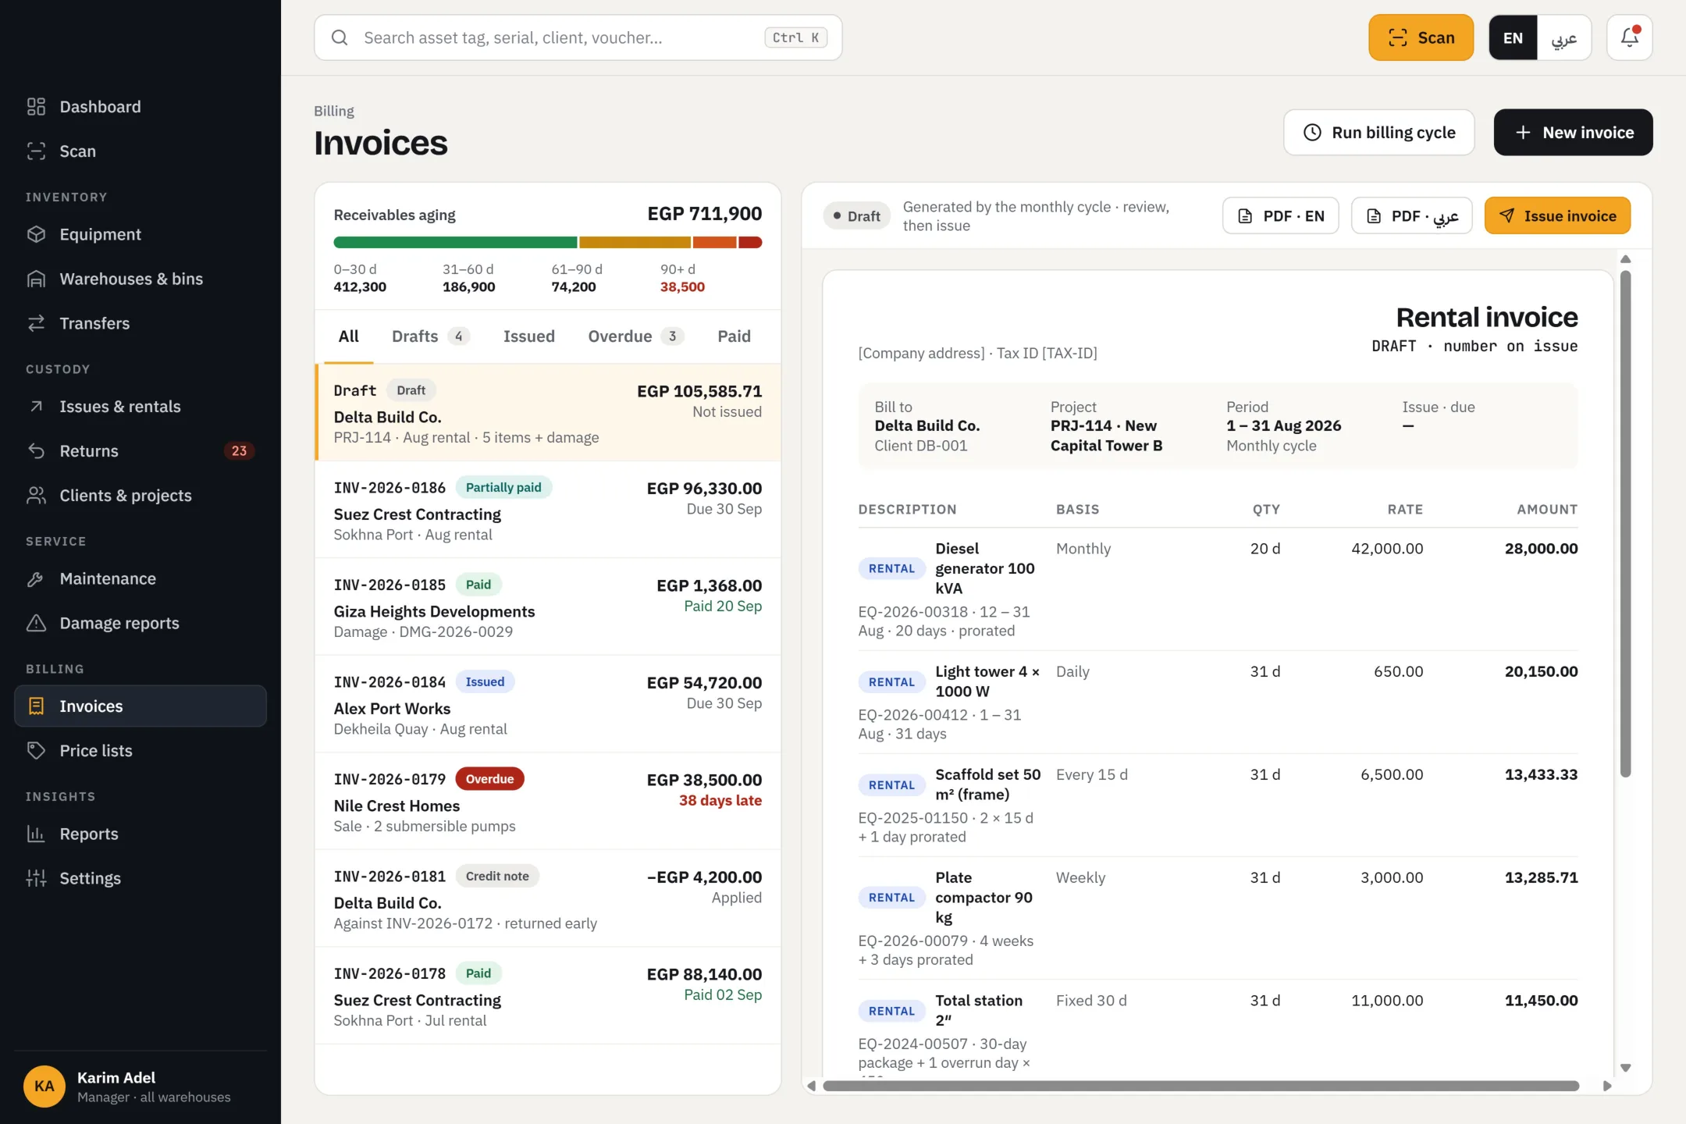The width and height of the screenshot is (1686, 1124).
Task: Switch to the Drafts tab
Action: tap(430, 336)
